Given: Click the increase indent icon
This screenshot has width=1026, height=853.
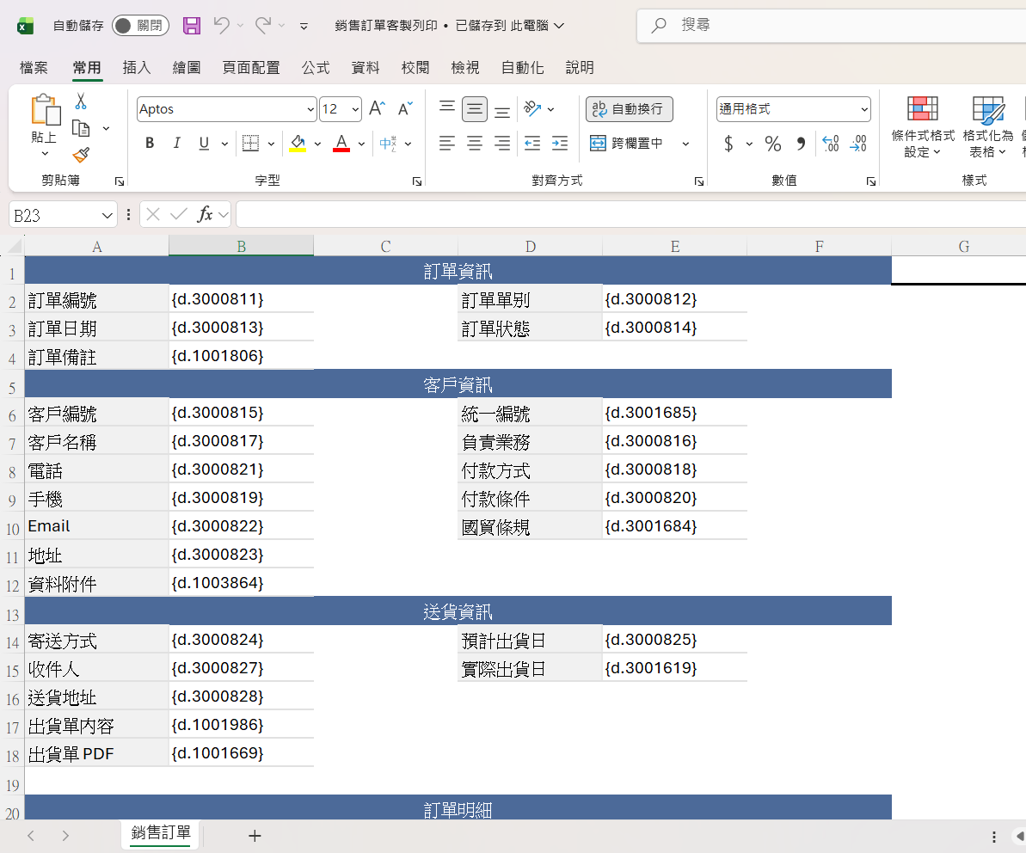Looking at the screenshot, I should click(x=560, y=144).
